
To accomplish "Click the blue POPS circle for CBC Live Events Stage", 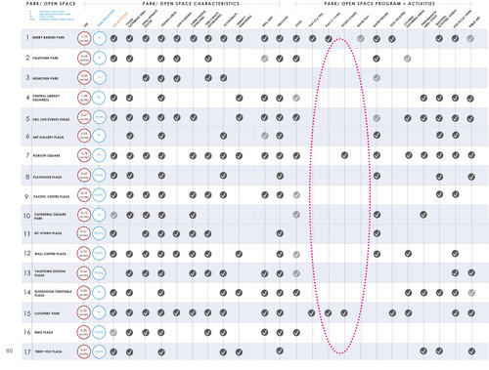I will [100, 117].
